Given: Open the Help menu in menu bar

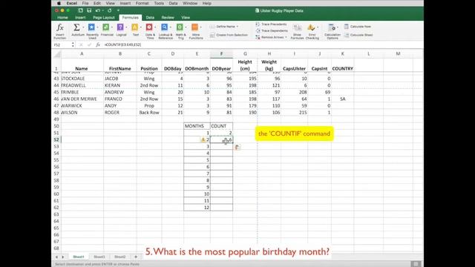Looking at the screenshot, I should point(207,3).
